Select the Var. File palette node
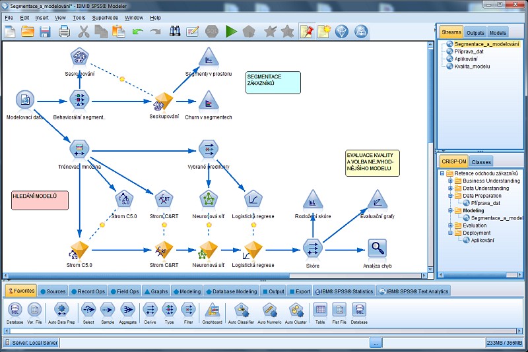 pos(34,310)
